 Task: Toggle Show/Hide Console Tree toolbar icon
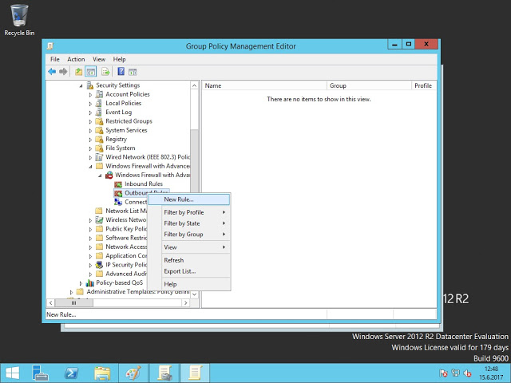click(91, 72)
